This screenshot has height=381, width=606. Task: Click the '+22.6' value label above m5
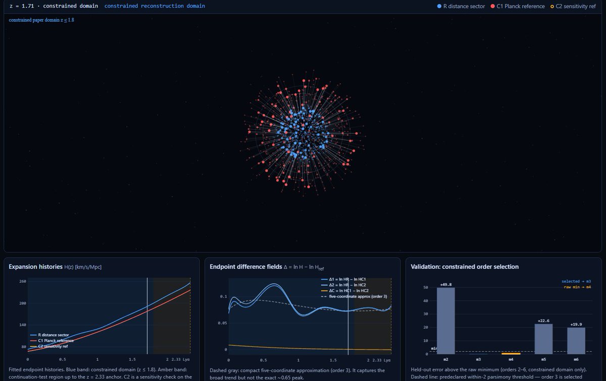tap(543, 321)
